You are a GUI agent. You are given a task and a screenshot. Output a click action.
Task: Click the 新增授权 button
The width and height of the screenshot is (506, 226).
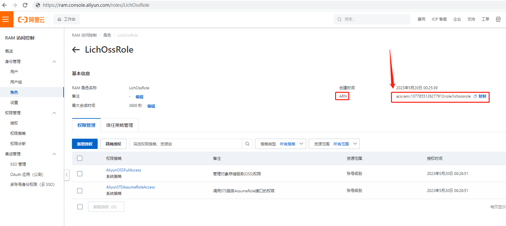(85, 144)
